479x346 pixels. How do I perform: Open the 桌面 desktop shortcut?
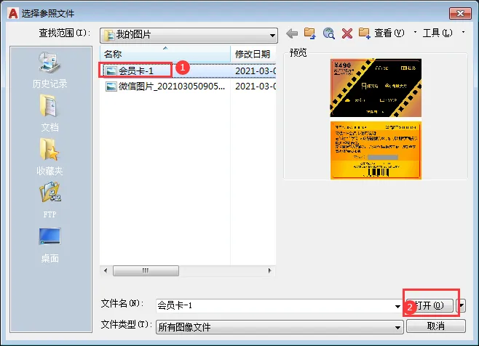(50, 245)
